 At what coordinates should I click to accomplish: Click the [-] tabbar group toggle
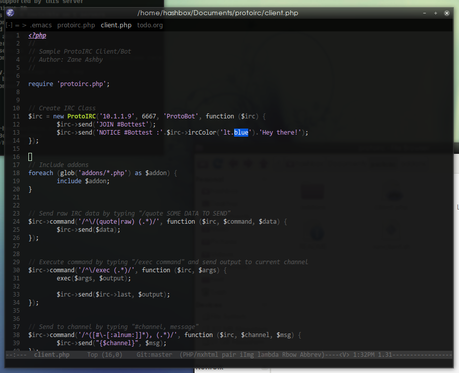9,25
